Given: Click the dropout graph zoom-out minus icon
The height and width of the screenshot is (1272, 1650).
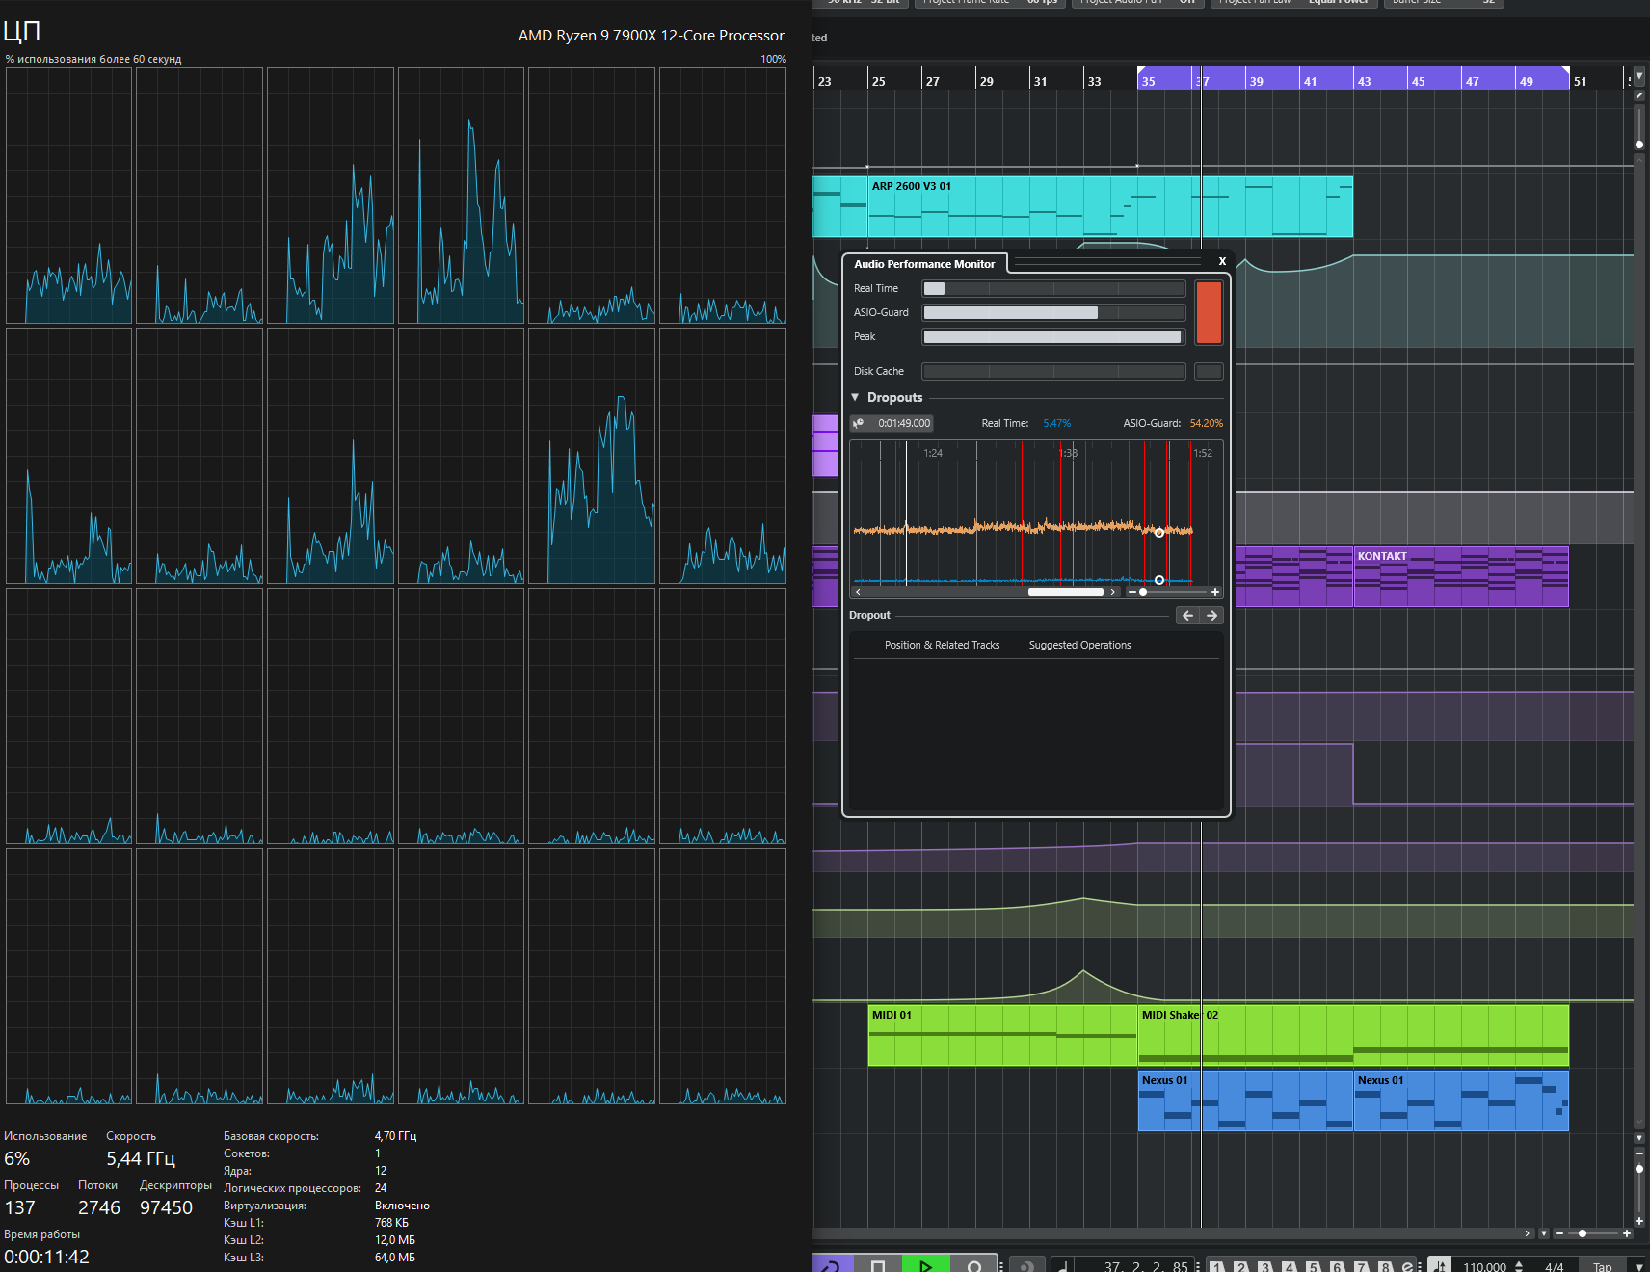Looking at the screenshot, I should 1132,592.
